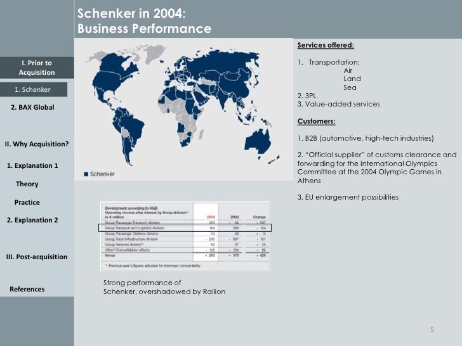Click 'Strong performance of Schenker' caption

pyautogui.click(x=164, y=287)
